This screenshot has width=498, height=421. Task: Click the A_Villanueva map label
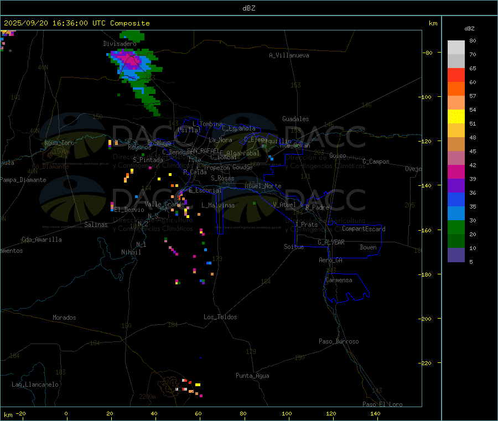coord(289,55)
